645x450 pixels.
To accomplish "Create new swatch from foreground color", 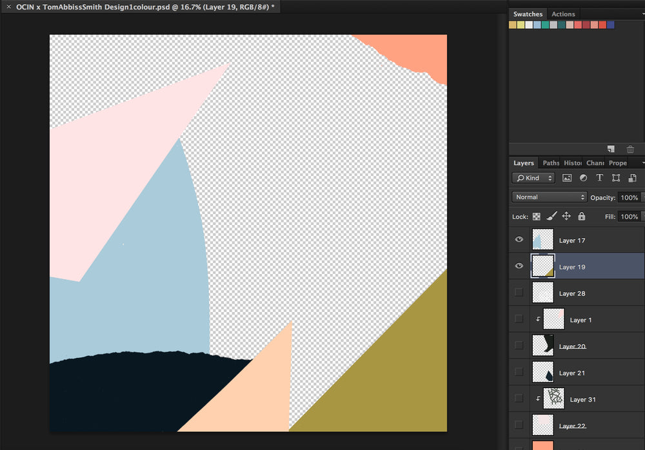I will [x=611, y=149].
